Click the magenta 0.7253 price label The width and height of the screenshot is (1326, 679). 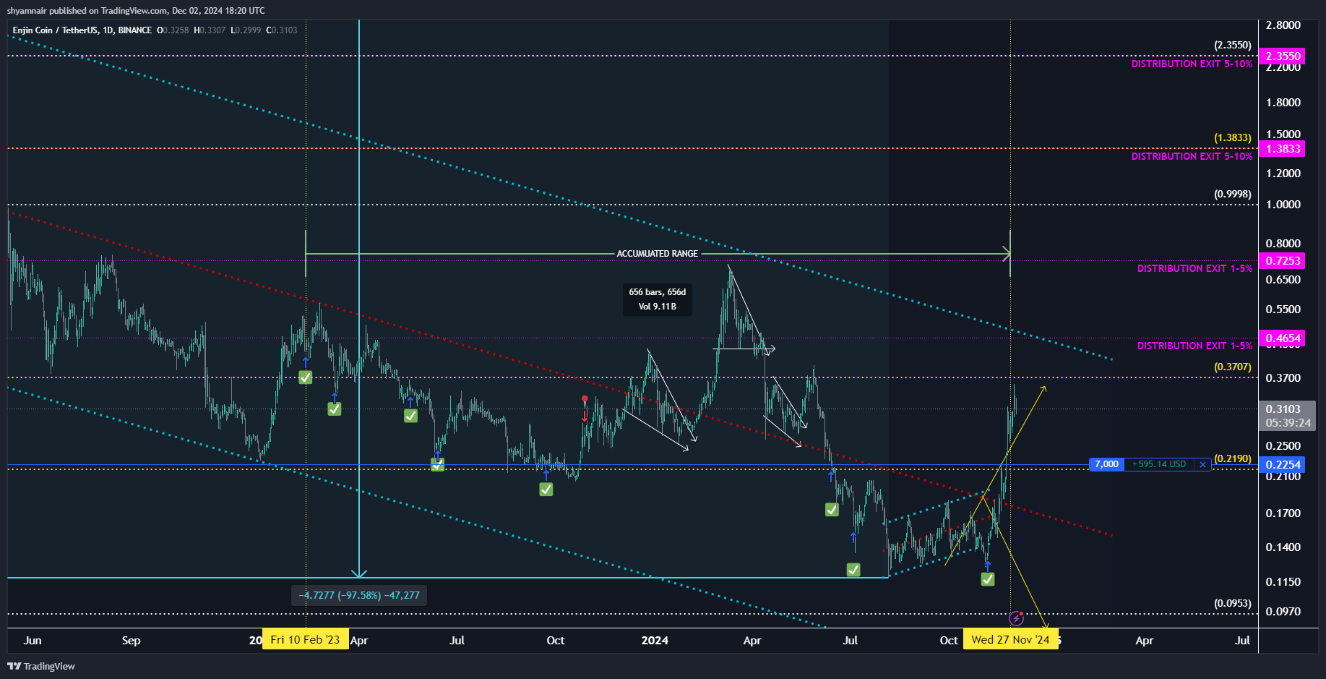[1283, 260]
